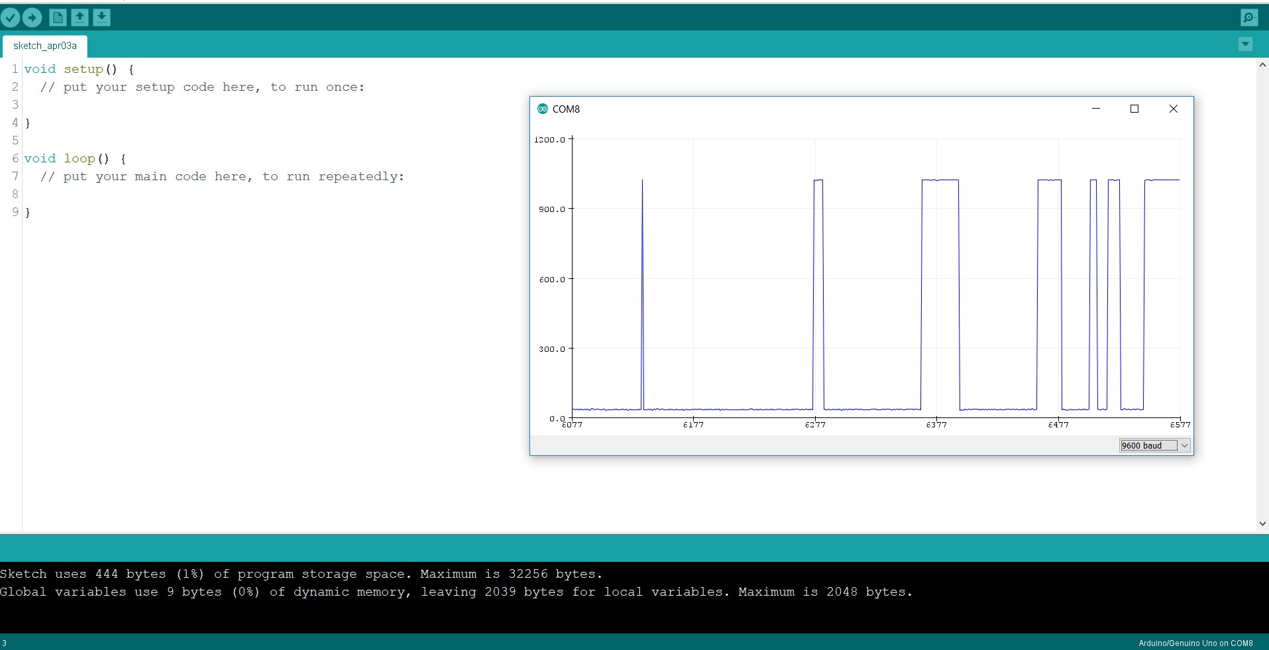
Task: Click the 6477 x-axis label in plotter
Action: 1058,425
